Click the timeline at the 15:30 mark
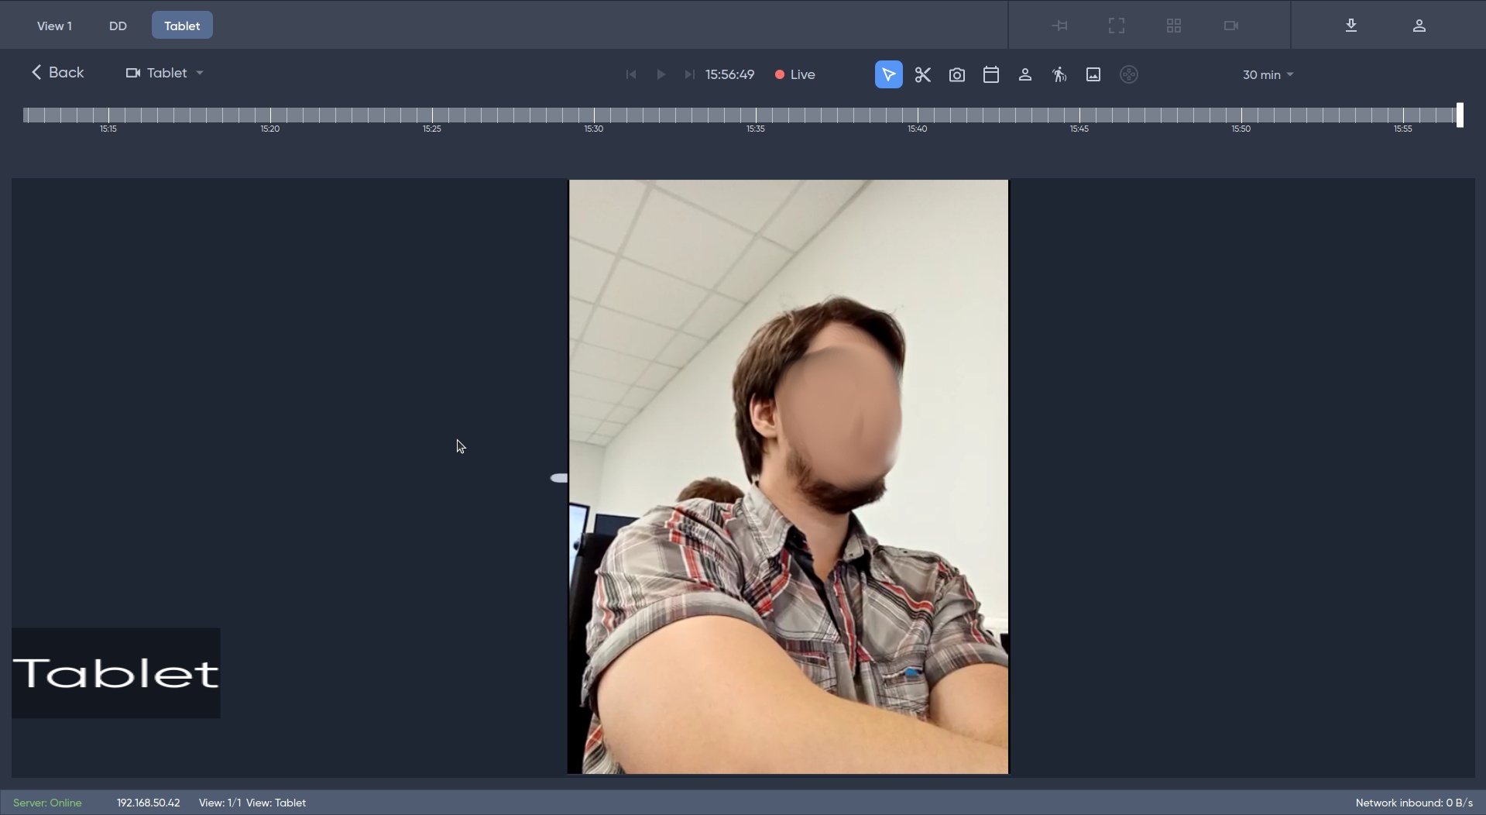The height and width of the screenshot is (815, 1486). pos(594,115)
